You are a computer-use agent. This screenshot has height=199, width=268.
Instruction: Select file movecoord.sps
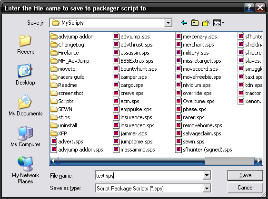[x=197, y=69]
